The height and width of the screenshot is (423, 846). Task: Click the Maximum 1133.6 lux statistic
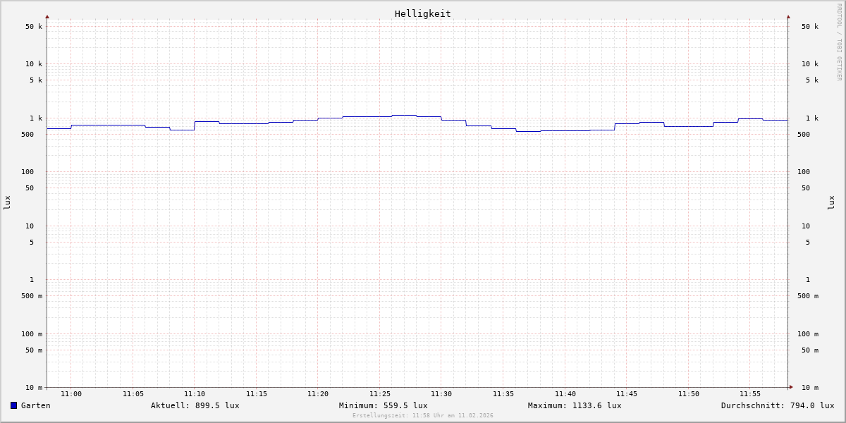575,405
